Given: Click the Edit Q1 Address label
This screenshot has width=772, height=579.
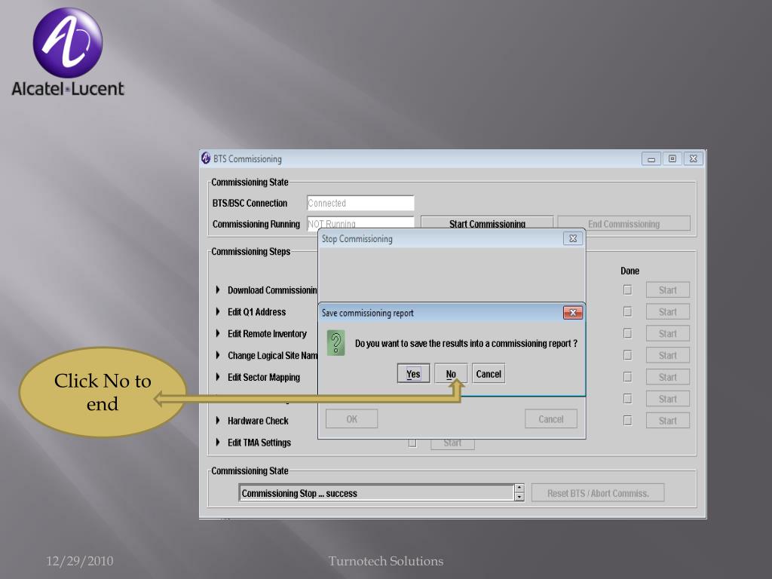Looking at the screenshot, I should [x=256, y=311].
